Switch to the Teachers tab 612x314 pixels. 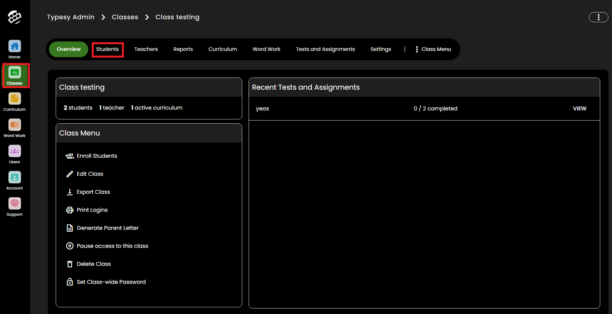tap(146, 49)
